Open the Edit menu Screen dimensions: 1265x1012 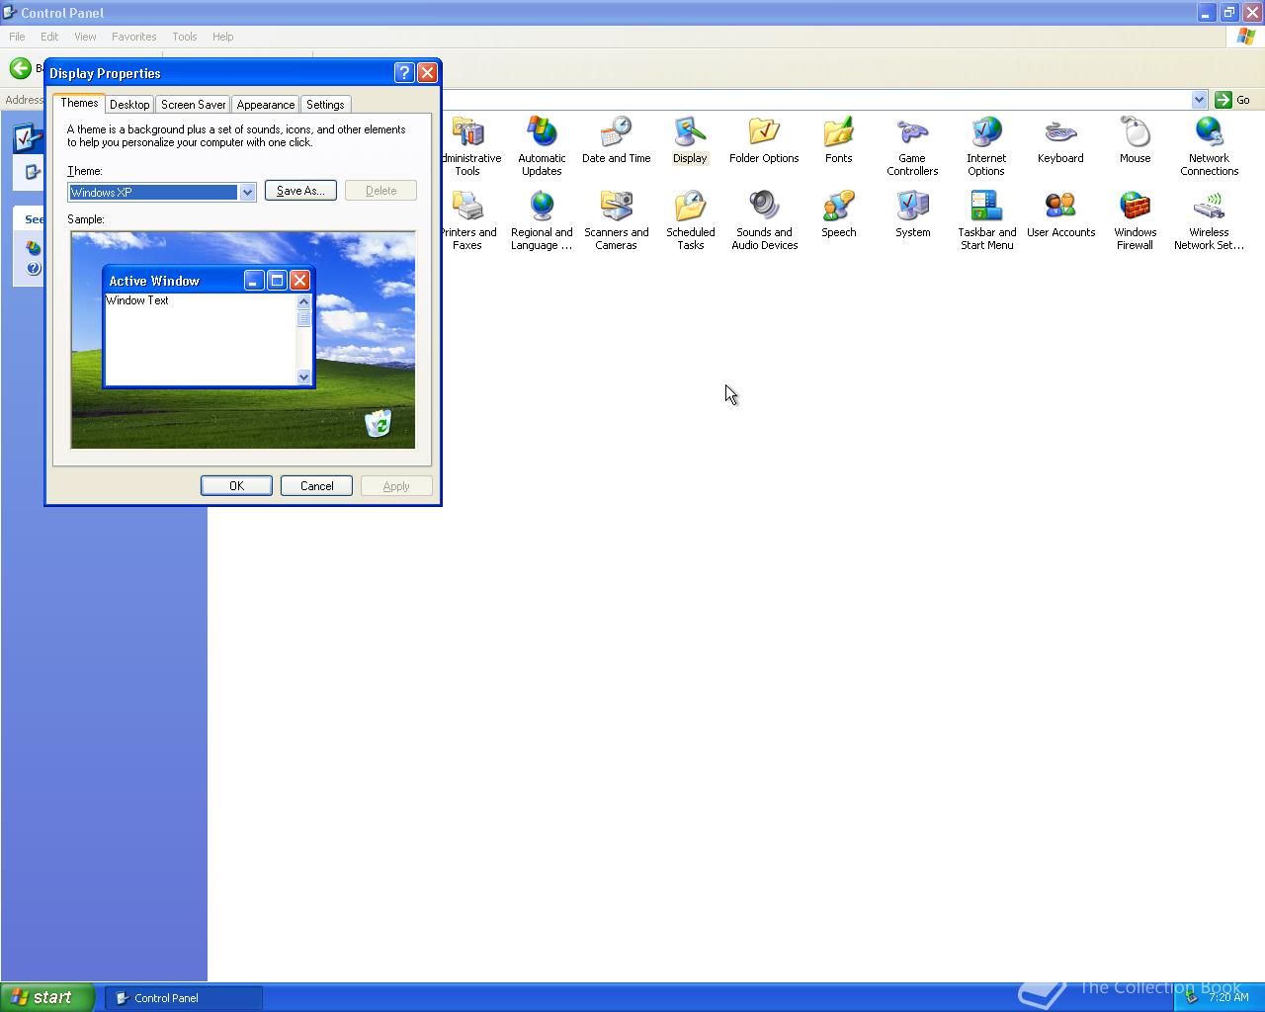[x=49, y=37]
